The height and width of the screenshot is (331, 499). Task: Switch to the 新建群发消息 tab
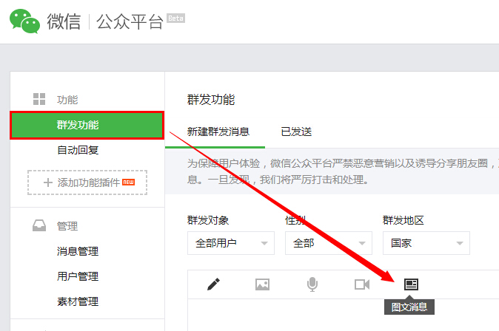[x=218, y=132]
